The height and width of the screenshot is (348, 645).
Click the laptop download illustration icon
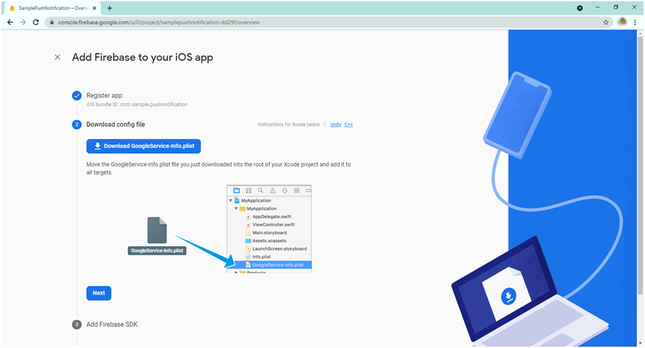[509, 296]
